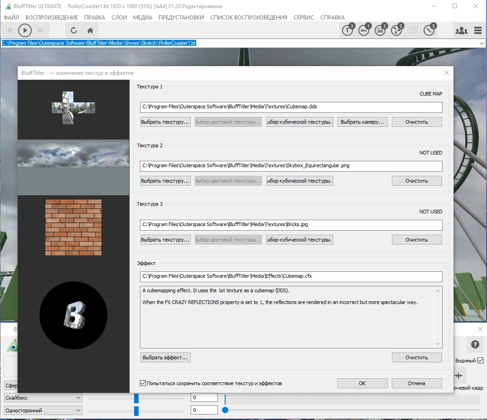The width and height of the screenshot is (487, 420).
Task: Click the slider beside Односторонний dropdown
Action: click(x=136, y=411)
